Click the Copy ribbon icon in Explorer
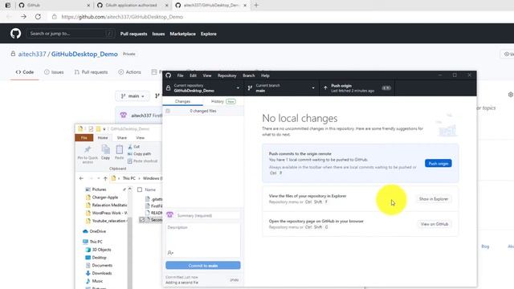Image resolution: width=514 pixels, height=289 pixels. pos(105,152)
